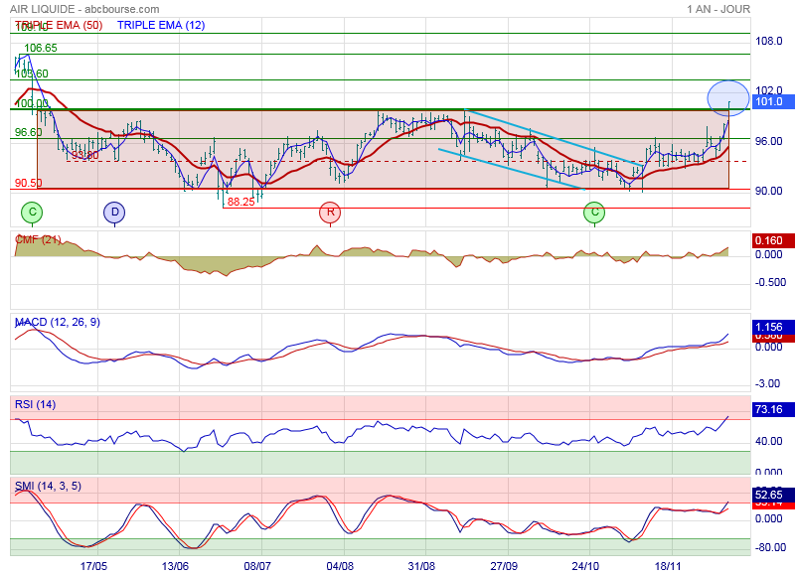This screenshot has width=795, height=576.
Task: Click the green C marker above 24/10
Action: coord(594,212)
